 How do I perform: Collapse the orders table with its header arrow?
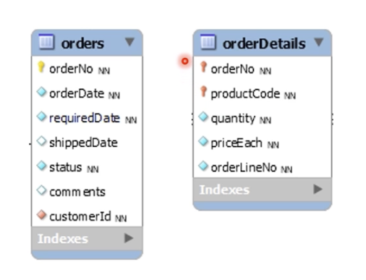click(x=129, y=42)
